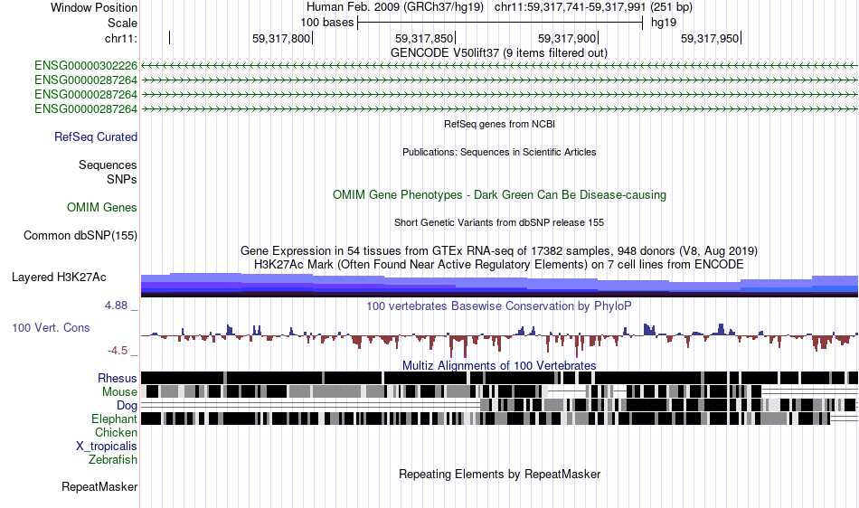Click the Dog alignment row label
Screen dimensions: 859x508
point(127,406)
